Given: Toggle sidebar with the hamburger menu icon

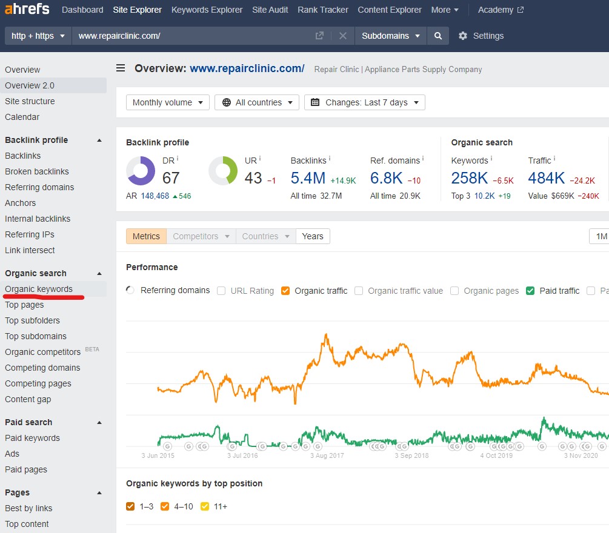Looking at the screenshot, I should (x=121, y=68).
